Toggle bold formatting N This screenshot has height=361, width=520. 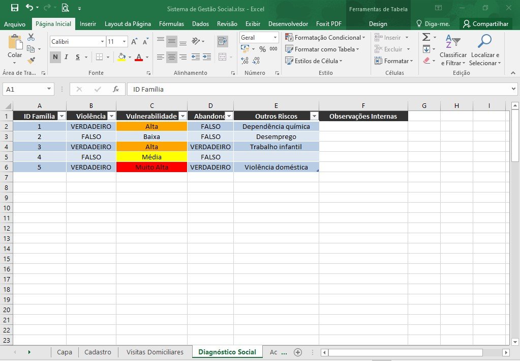(x=55, y=57)
